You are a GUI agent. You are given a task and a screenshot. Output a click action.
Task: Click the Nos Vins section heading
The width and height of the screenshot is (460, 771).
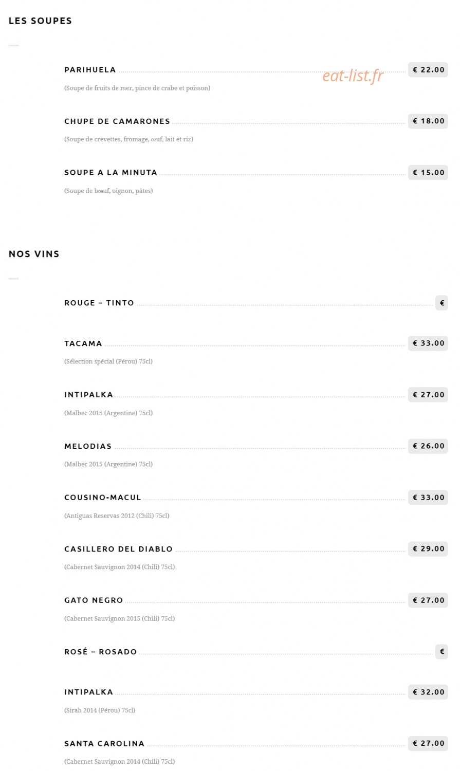tap(34, 254)
